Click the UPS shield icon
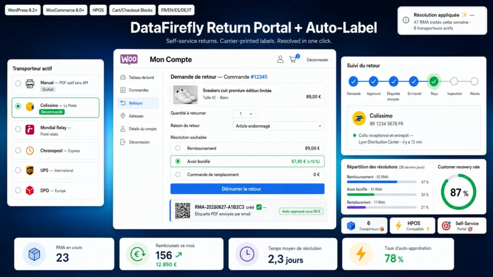This screenshot has height=277, width=493. coord(30,170)
